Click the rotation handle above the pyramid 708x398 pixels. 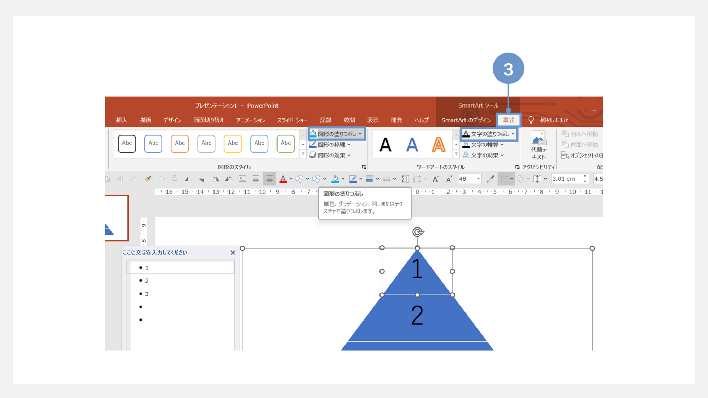418,232
